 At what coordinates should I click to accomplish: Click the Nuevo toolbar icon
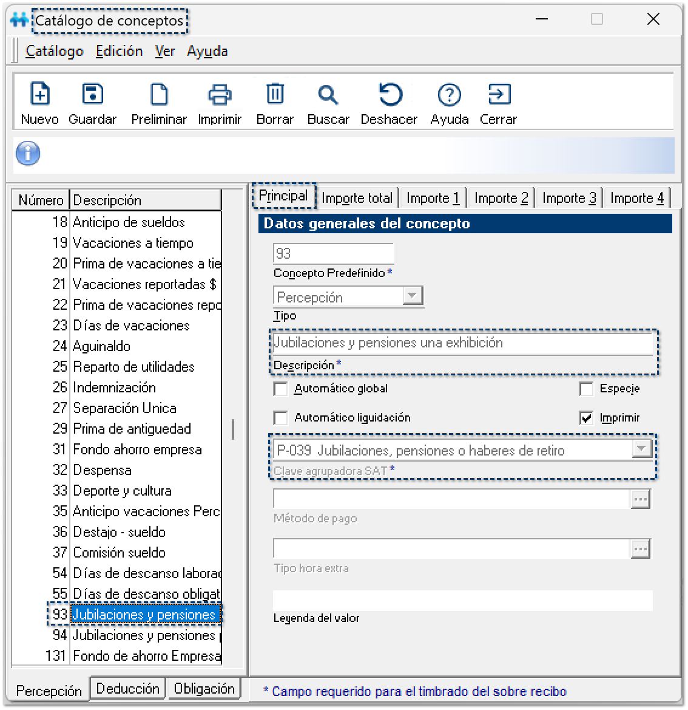pyautogui.click(x=39, y=95)
